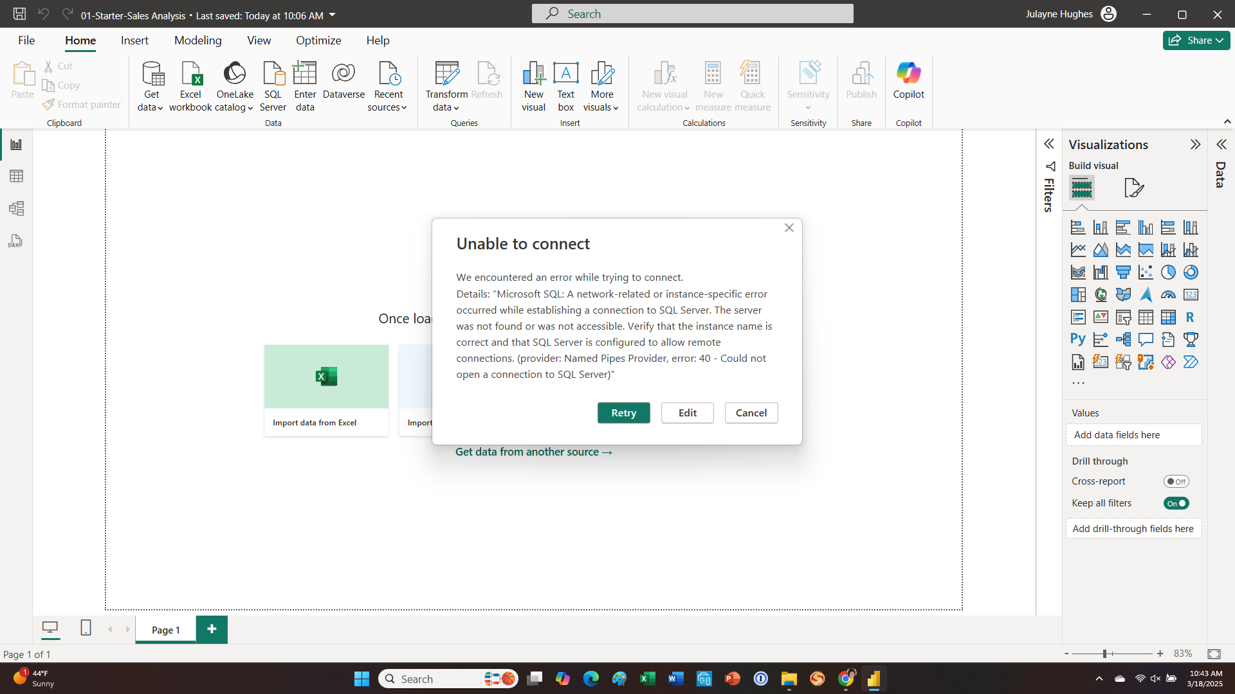The image size is (1235, 694).
Task: Open the Model view in left sidebar
Action: [x=16, y=208]
